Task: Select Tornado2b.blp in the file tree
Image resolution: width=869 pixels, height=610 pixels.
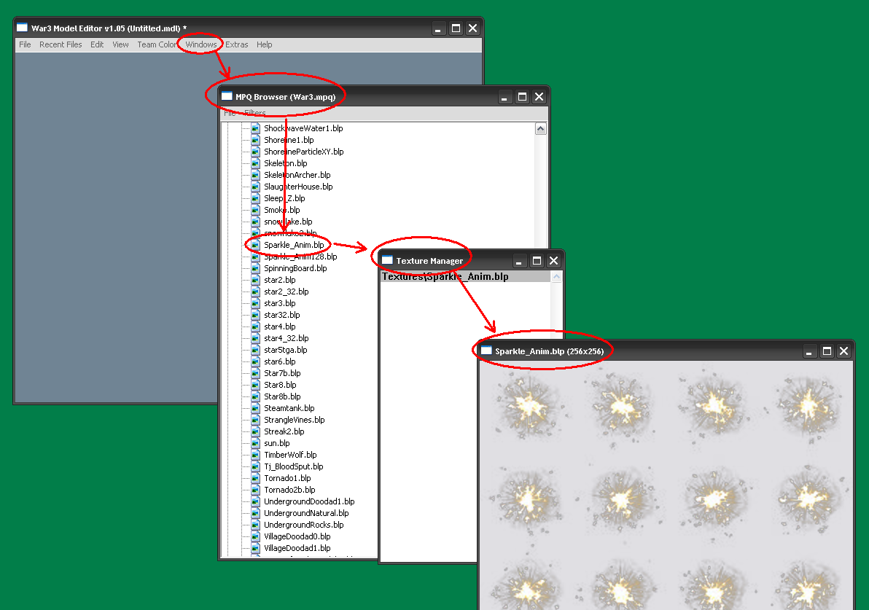Action: click(x=289, y=489)
